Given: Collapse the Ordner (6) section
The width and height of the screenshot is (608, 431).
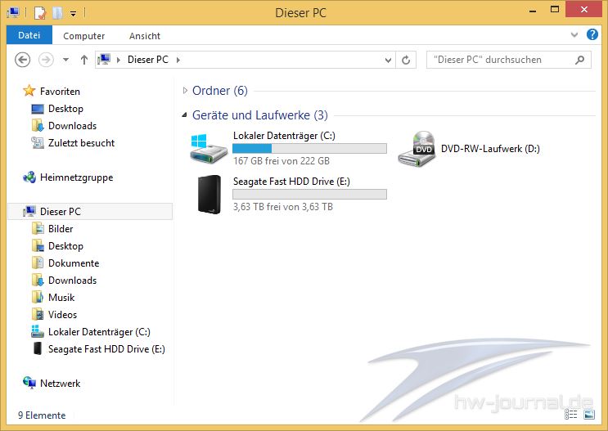Looking at the screenshot, I should point(185,91).
